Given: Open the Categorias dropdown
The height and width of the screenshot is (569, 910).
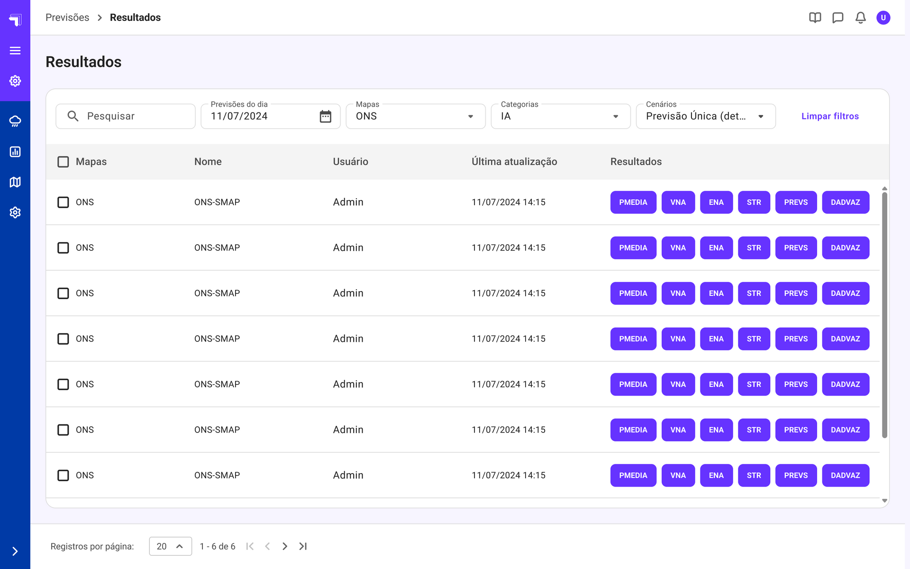Looking at the screenshot, I should [x=560, y=116].
